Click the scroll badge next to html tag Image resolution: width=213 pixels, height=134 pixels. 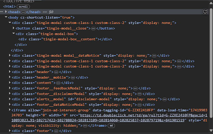23,7
